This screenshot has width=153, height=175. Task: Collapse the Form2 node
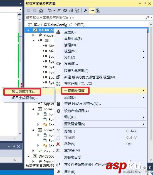pos(33,130)
